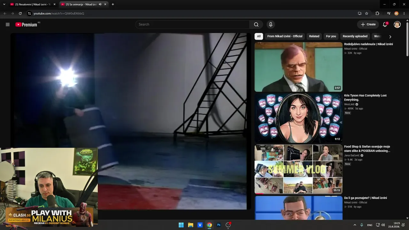
Task: Open the Windows notification center bell
Action: point(403,225)
